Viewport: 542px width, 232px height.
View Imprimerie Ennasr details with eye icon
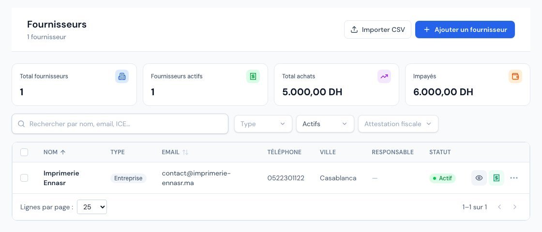(x=479, y=178)
